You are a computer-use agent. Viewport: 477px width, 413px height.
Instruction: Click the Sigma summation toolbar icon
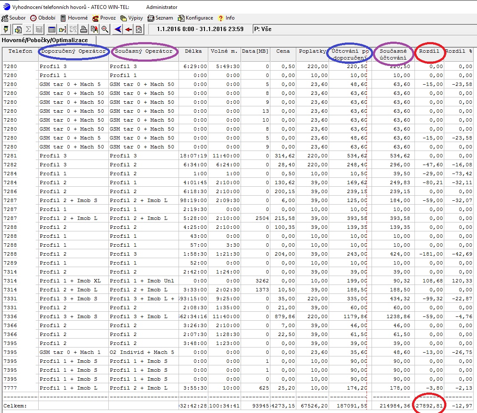[x=28, y=29]
